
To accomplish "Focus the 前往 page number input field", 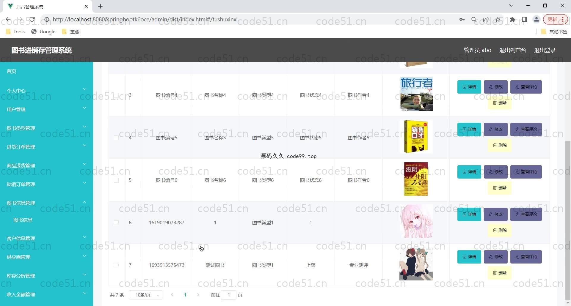I will 229,295.
